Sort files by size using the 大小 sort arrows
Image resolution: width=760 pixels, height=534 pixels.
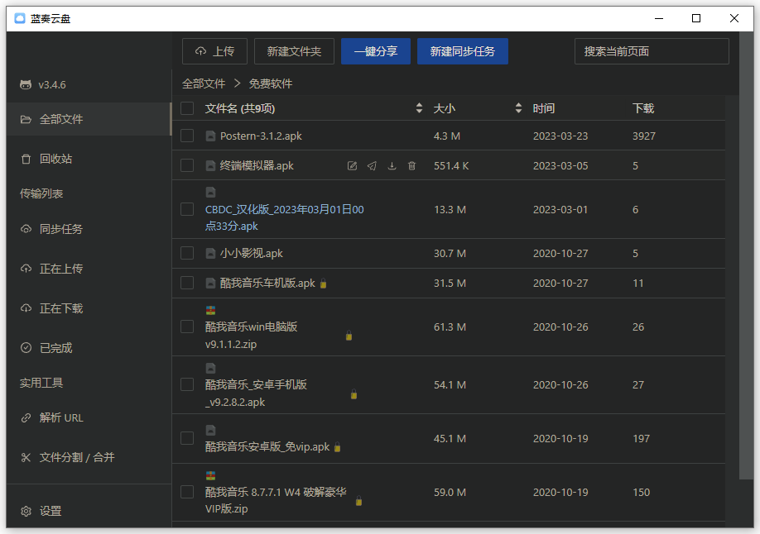click(518, 108)
